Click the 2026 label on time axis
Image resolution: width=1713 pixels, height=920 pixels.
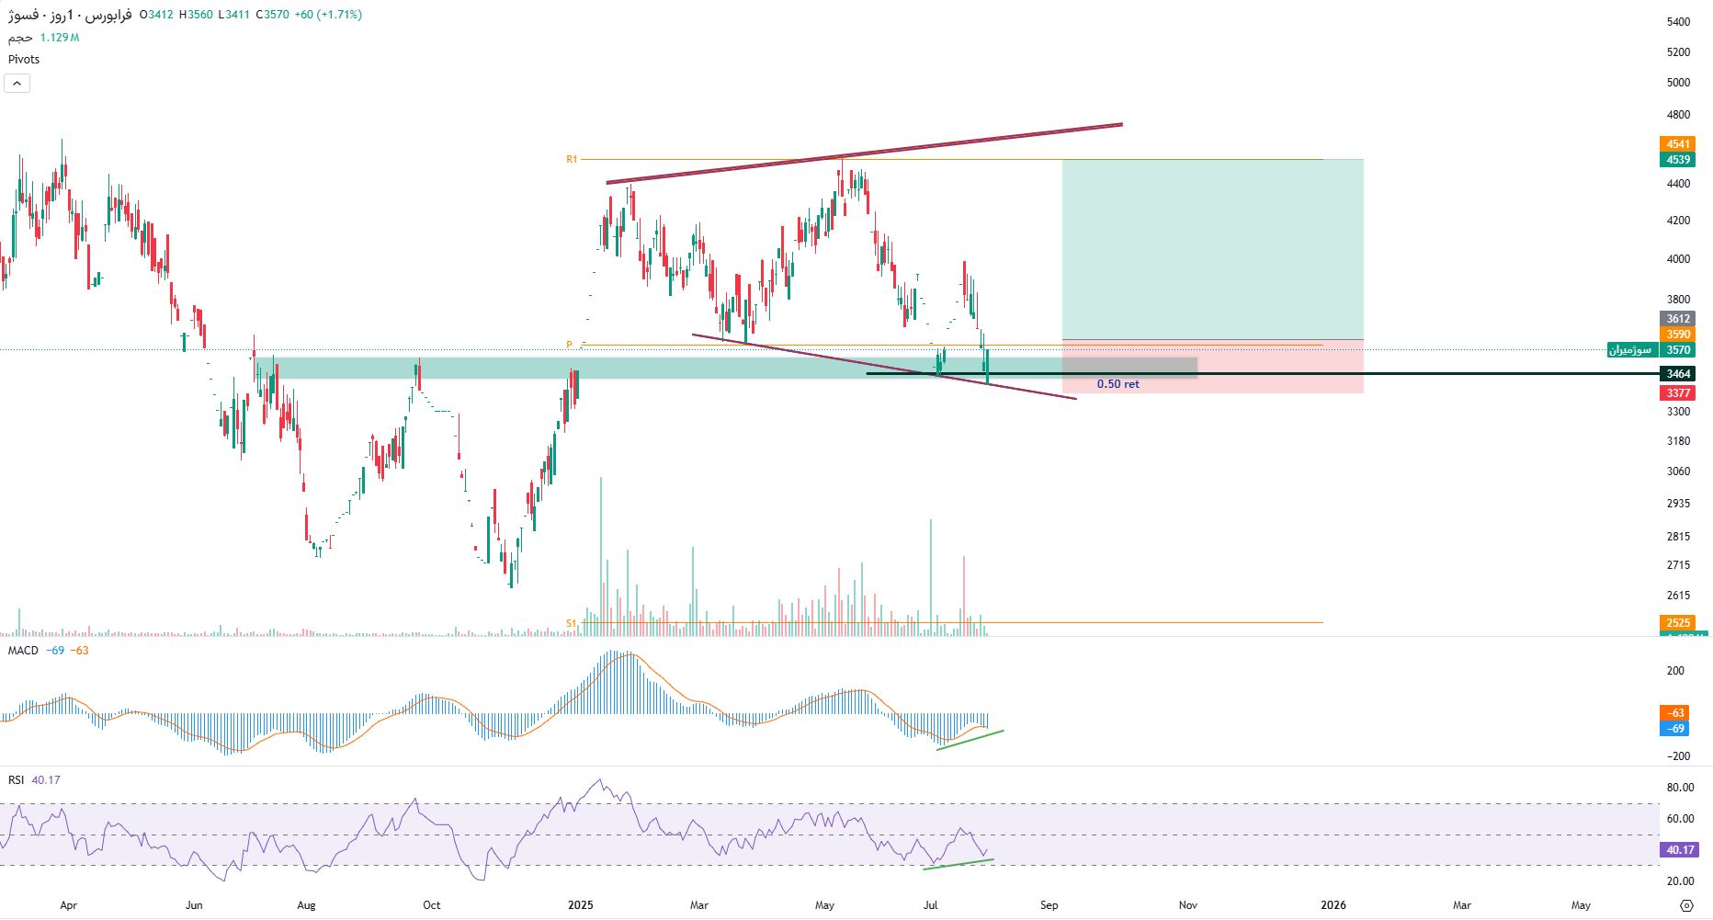[x=1333, y=905]
